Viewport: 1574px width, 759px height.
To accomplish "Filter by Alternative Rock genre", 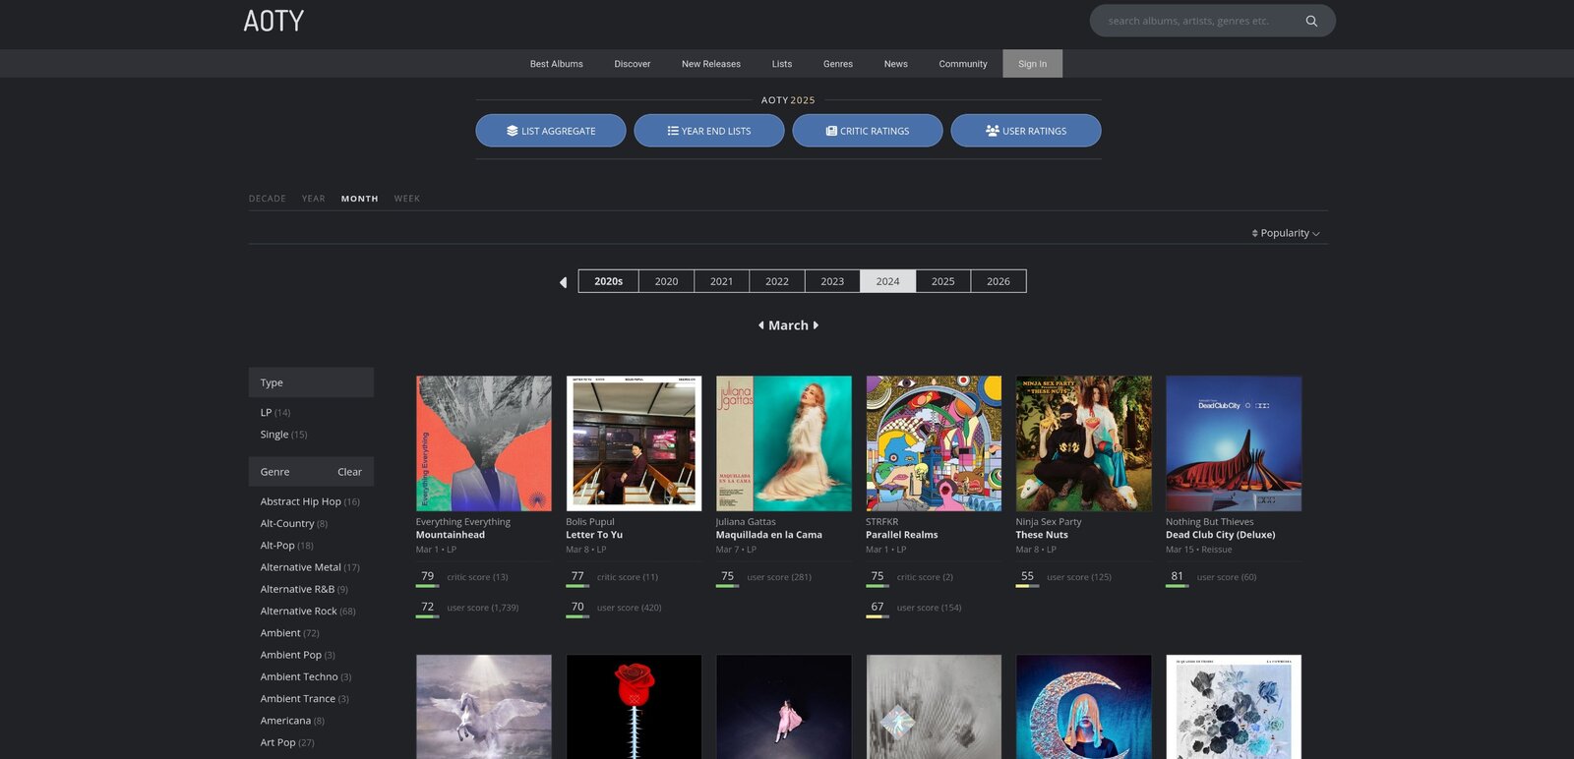I will pos(298,612).
